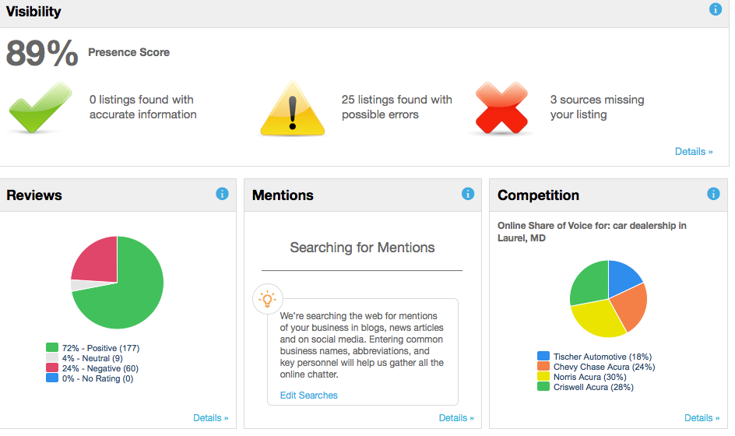Click the Visibility panel info icon
This screenshot has height=436, width=735.
click(715, 9)
